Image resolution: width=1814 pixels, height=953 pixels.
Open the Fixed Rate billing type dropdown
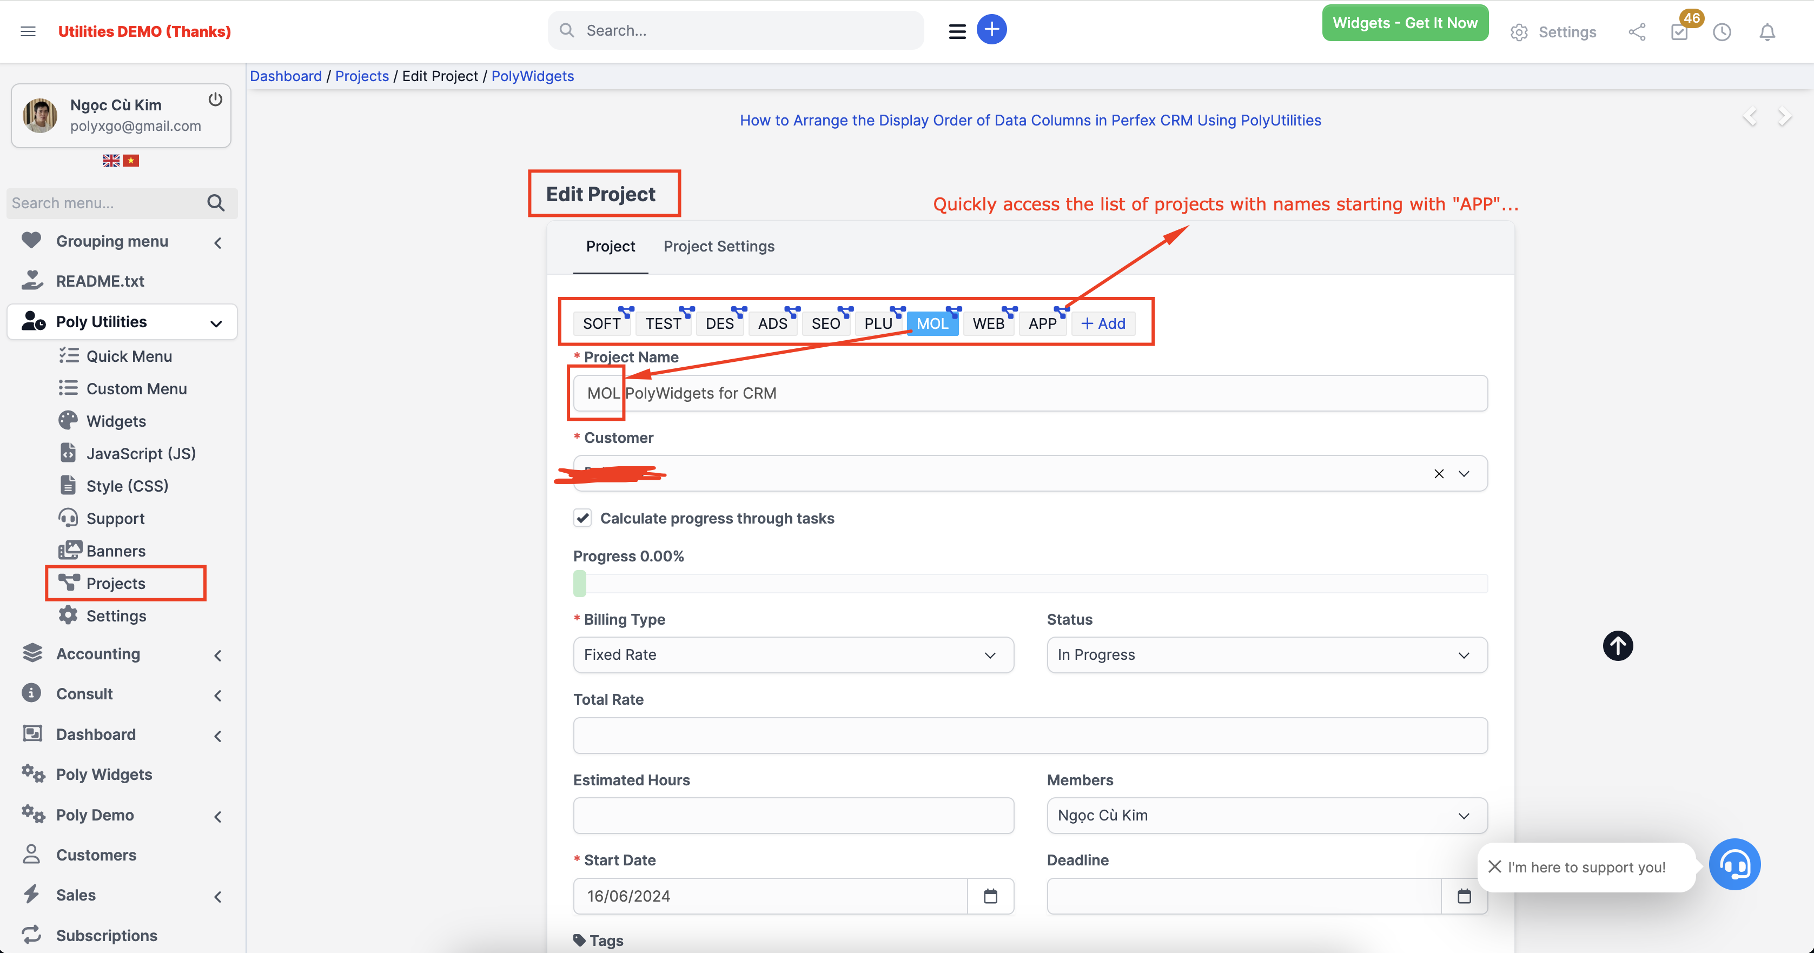[x=793, y=654]
